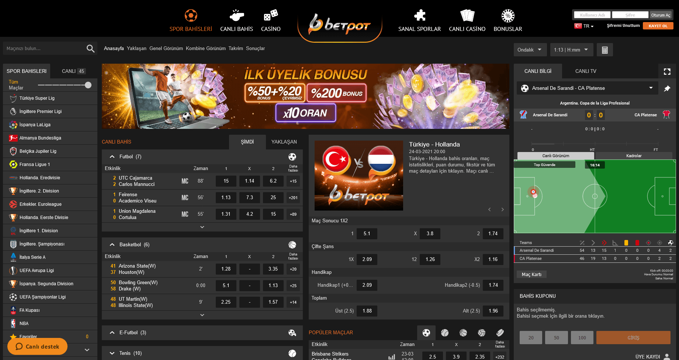Image resolution: width=679 pixels, height=360 pixels.
Task: Switch to the CANLI sidebar tab
Action: click(74, 71)
